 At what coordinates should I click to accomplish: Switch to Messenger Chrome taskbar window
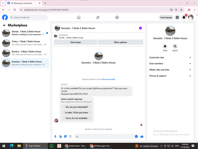click(x=101, y=146)
